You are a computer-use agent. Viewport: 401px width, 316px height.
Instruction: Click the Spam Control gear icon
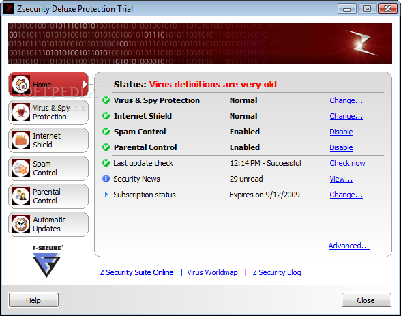pos(20,168)
